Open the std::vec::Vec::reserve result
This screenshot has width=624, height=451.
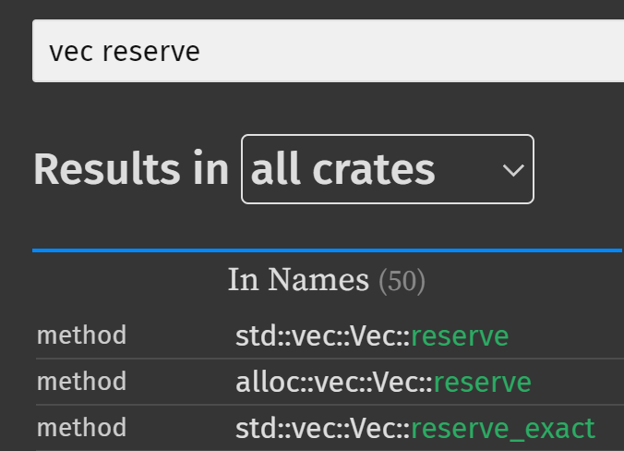[x=372, y=335]
